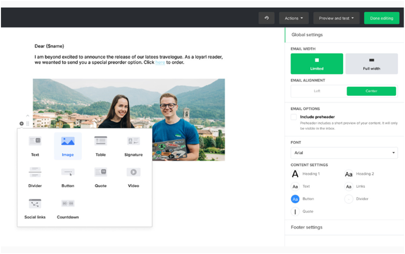Enable the Include preheader checkbox

tap(294, 117)
